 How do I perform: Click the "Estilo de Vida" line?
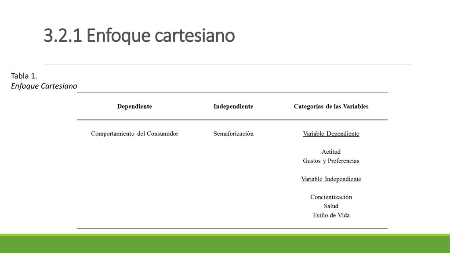coord(331,215)
